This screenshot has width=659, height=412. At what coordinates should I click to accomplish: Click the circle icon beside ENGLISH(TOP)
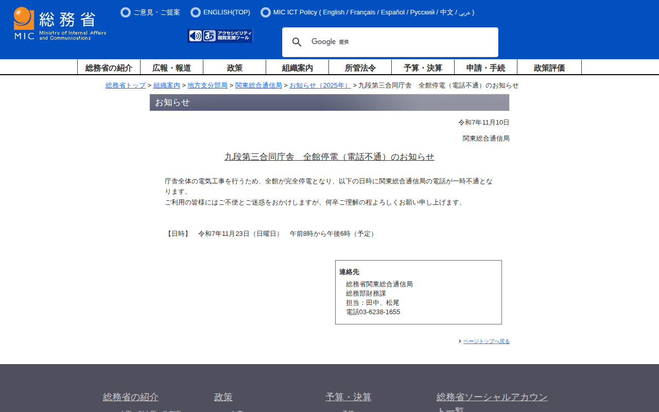196,12
